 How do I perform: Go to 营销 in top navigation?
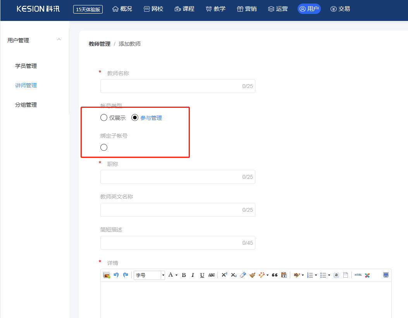click(247, 9)
